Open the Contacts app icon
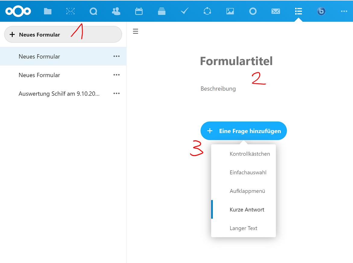This screenshot has width=353, height=263. [x=116, y=11]
